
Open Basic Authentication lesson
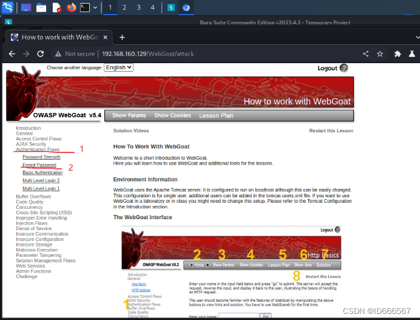pos(42,172)
